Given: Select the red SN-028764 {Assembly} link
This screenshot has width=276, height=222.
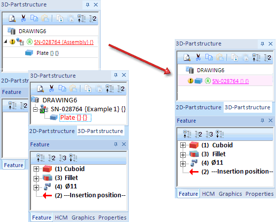Looking at the screenshot, I should [64, 42].
